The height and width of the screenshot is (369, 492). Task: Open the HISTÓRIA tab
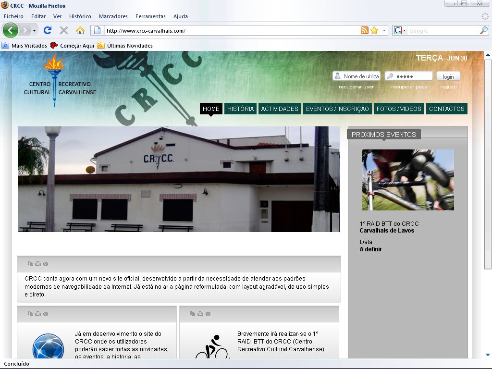click(x=240, y=109)
